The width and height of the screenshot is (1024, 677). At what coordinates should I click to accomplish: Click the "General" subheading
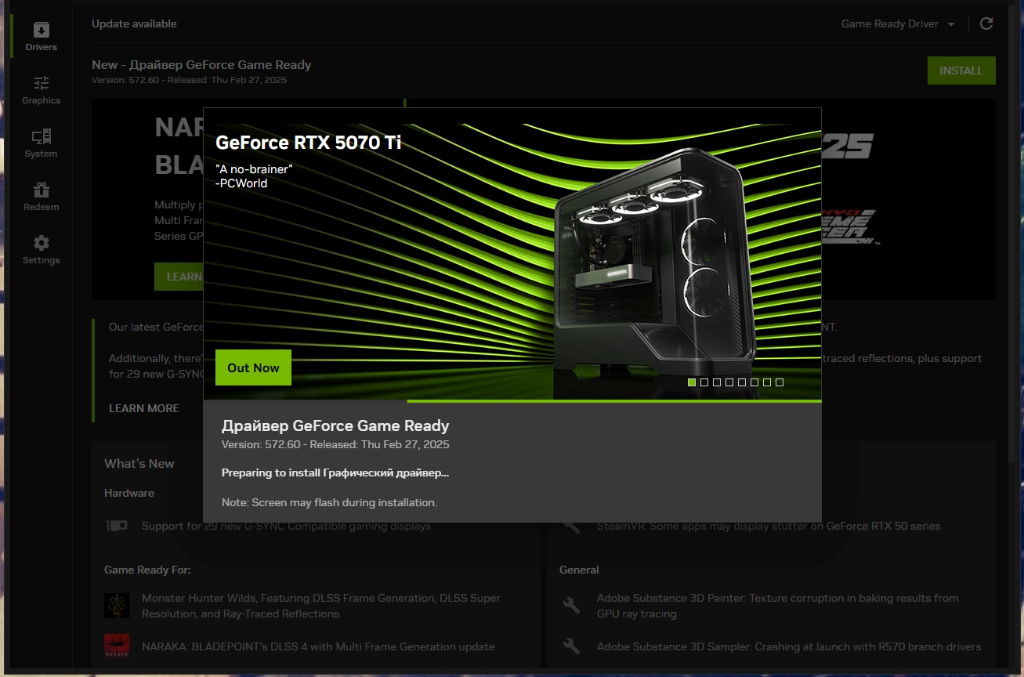pos(579,570)
